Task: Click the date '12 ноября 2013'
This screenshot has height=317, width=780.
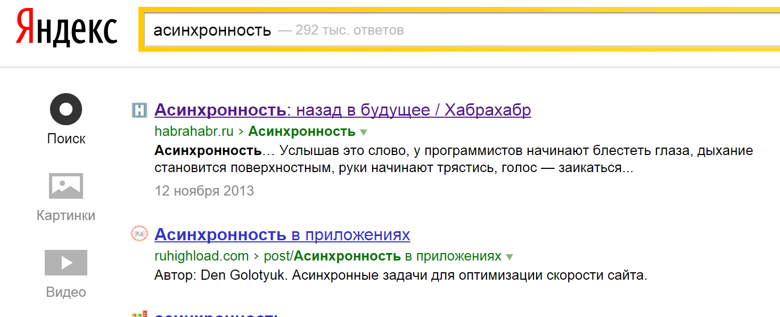Action: coord(204,190)
